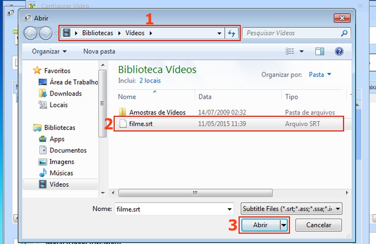Screen dimensions: 376x244
Task: Click the Bibliotecas libraries icon
Action: [x=37, y=128]
